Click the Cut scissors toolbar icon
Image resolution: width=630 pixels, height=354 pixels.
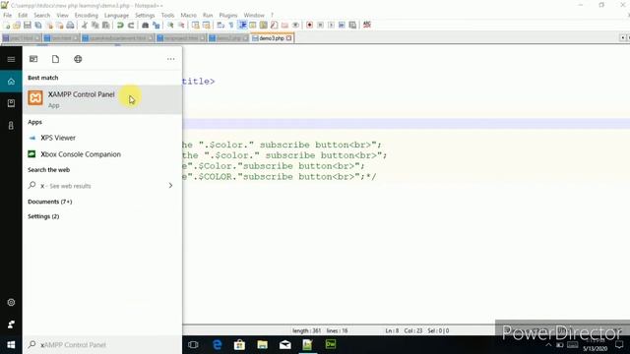tap(85, 25)
